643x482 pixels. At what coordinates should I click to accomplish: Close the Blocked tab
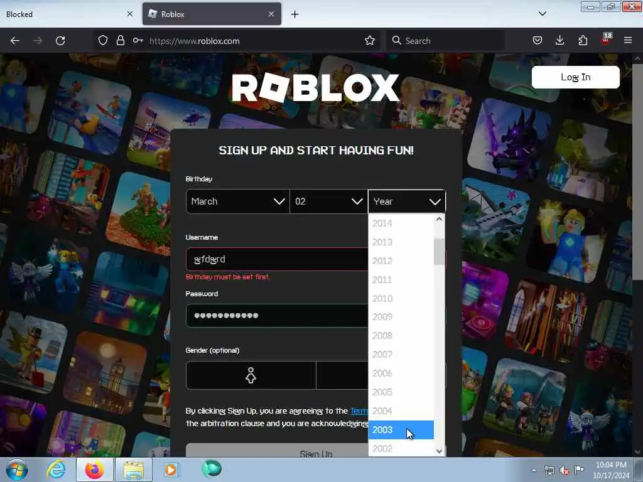click(x=130, y=14)
